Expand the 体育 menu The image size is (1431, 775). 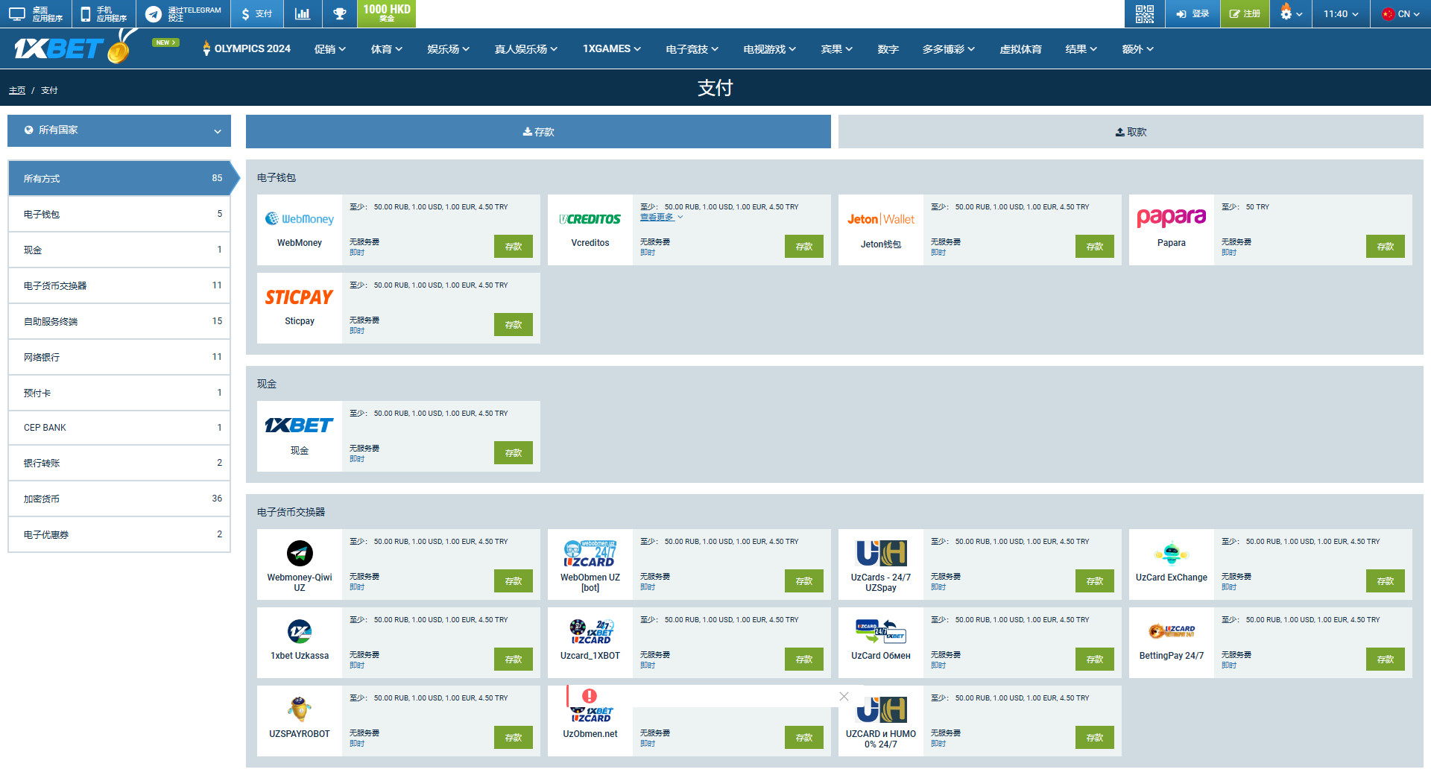(x=387, y=49)
